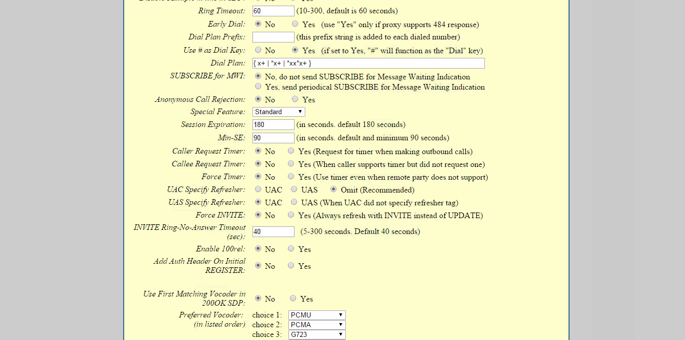Select Yes for Force Timer
The width and height of the screenshot is (685, 340).
point(291,176)
